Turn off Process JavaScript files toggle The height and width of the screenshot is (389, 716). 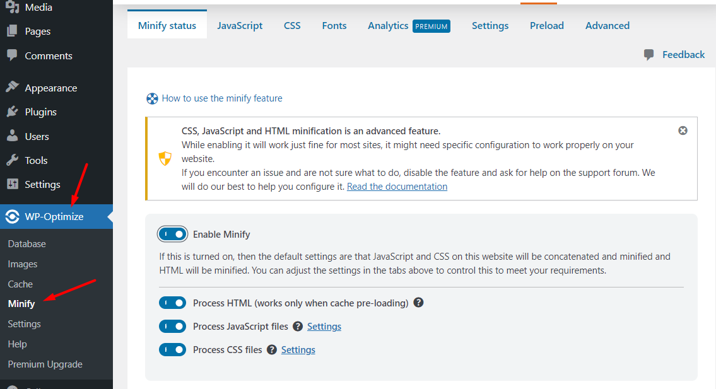(x=172, y=327)
